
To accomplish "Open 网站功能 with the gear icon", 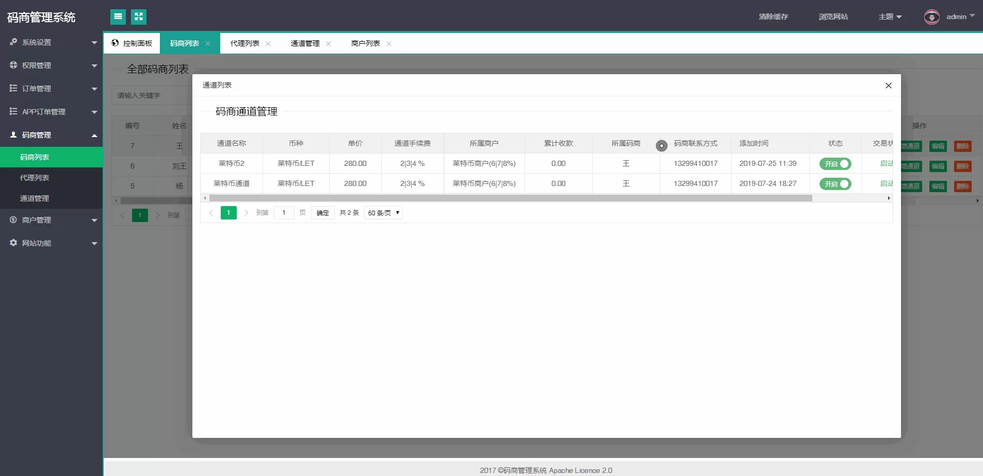I will [x=12, y=243].
